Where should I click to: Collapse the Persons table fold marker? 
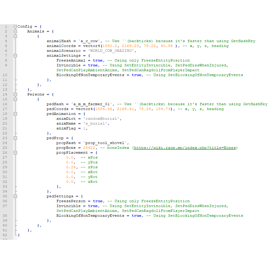15,94
